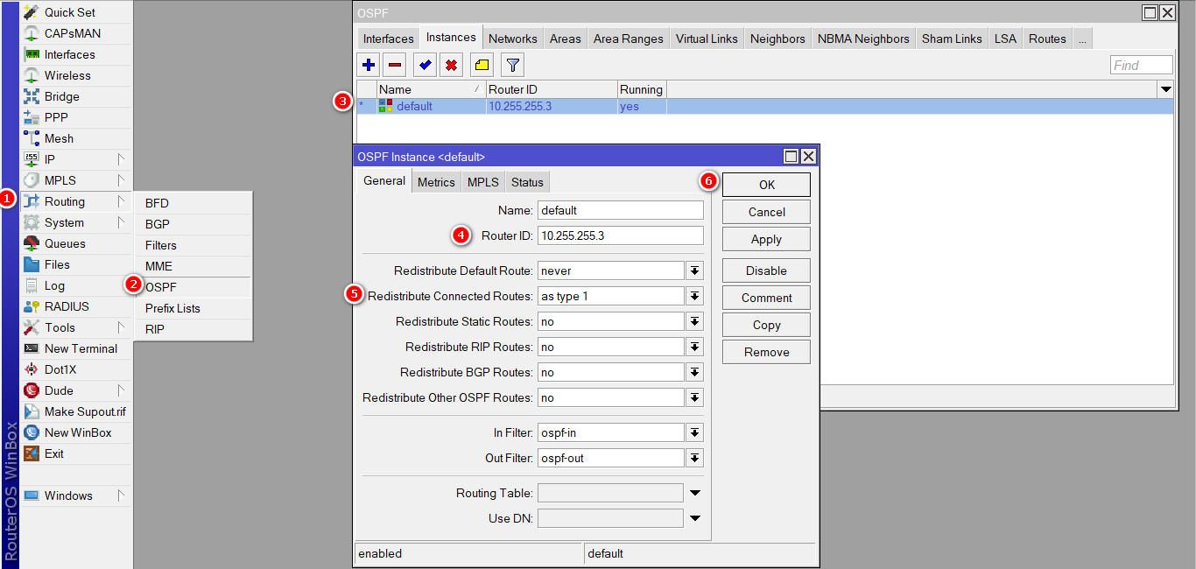The image size is (1196, 569).
Task: Expand the Routing Table field arrow
Action: (695, 493)
